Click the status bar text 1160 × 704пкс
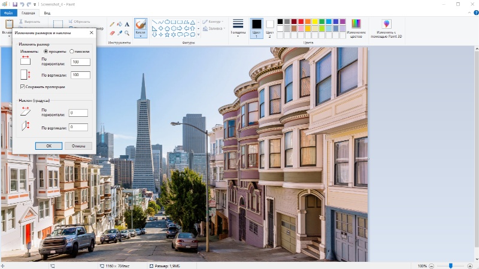 (x=117, y=266)
